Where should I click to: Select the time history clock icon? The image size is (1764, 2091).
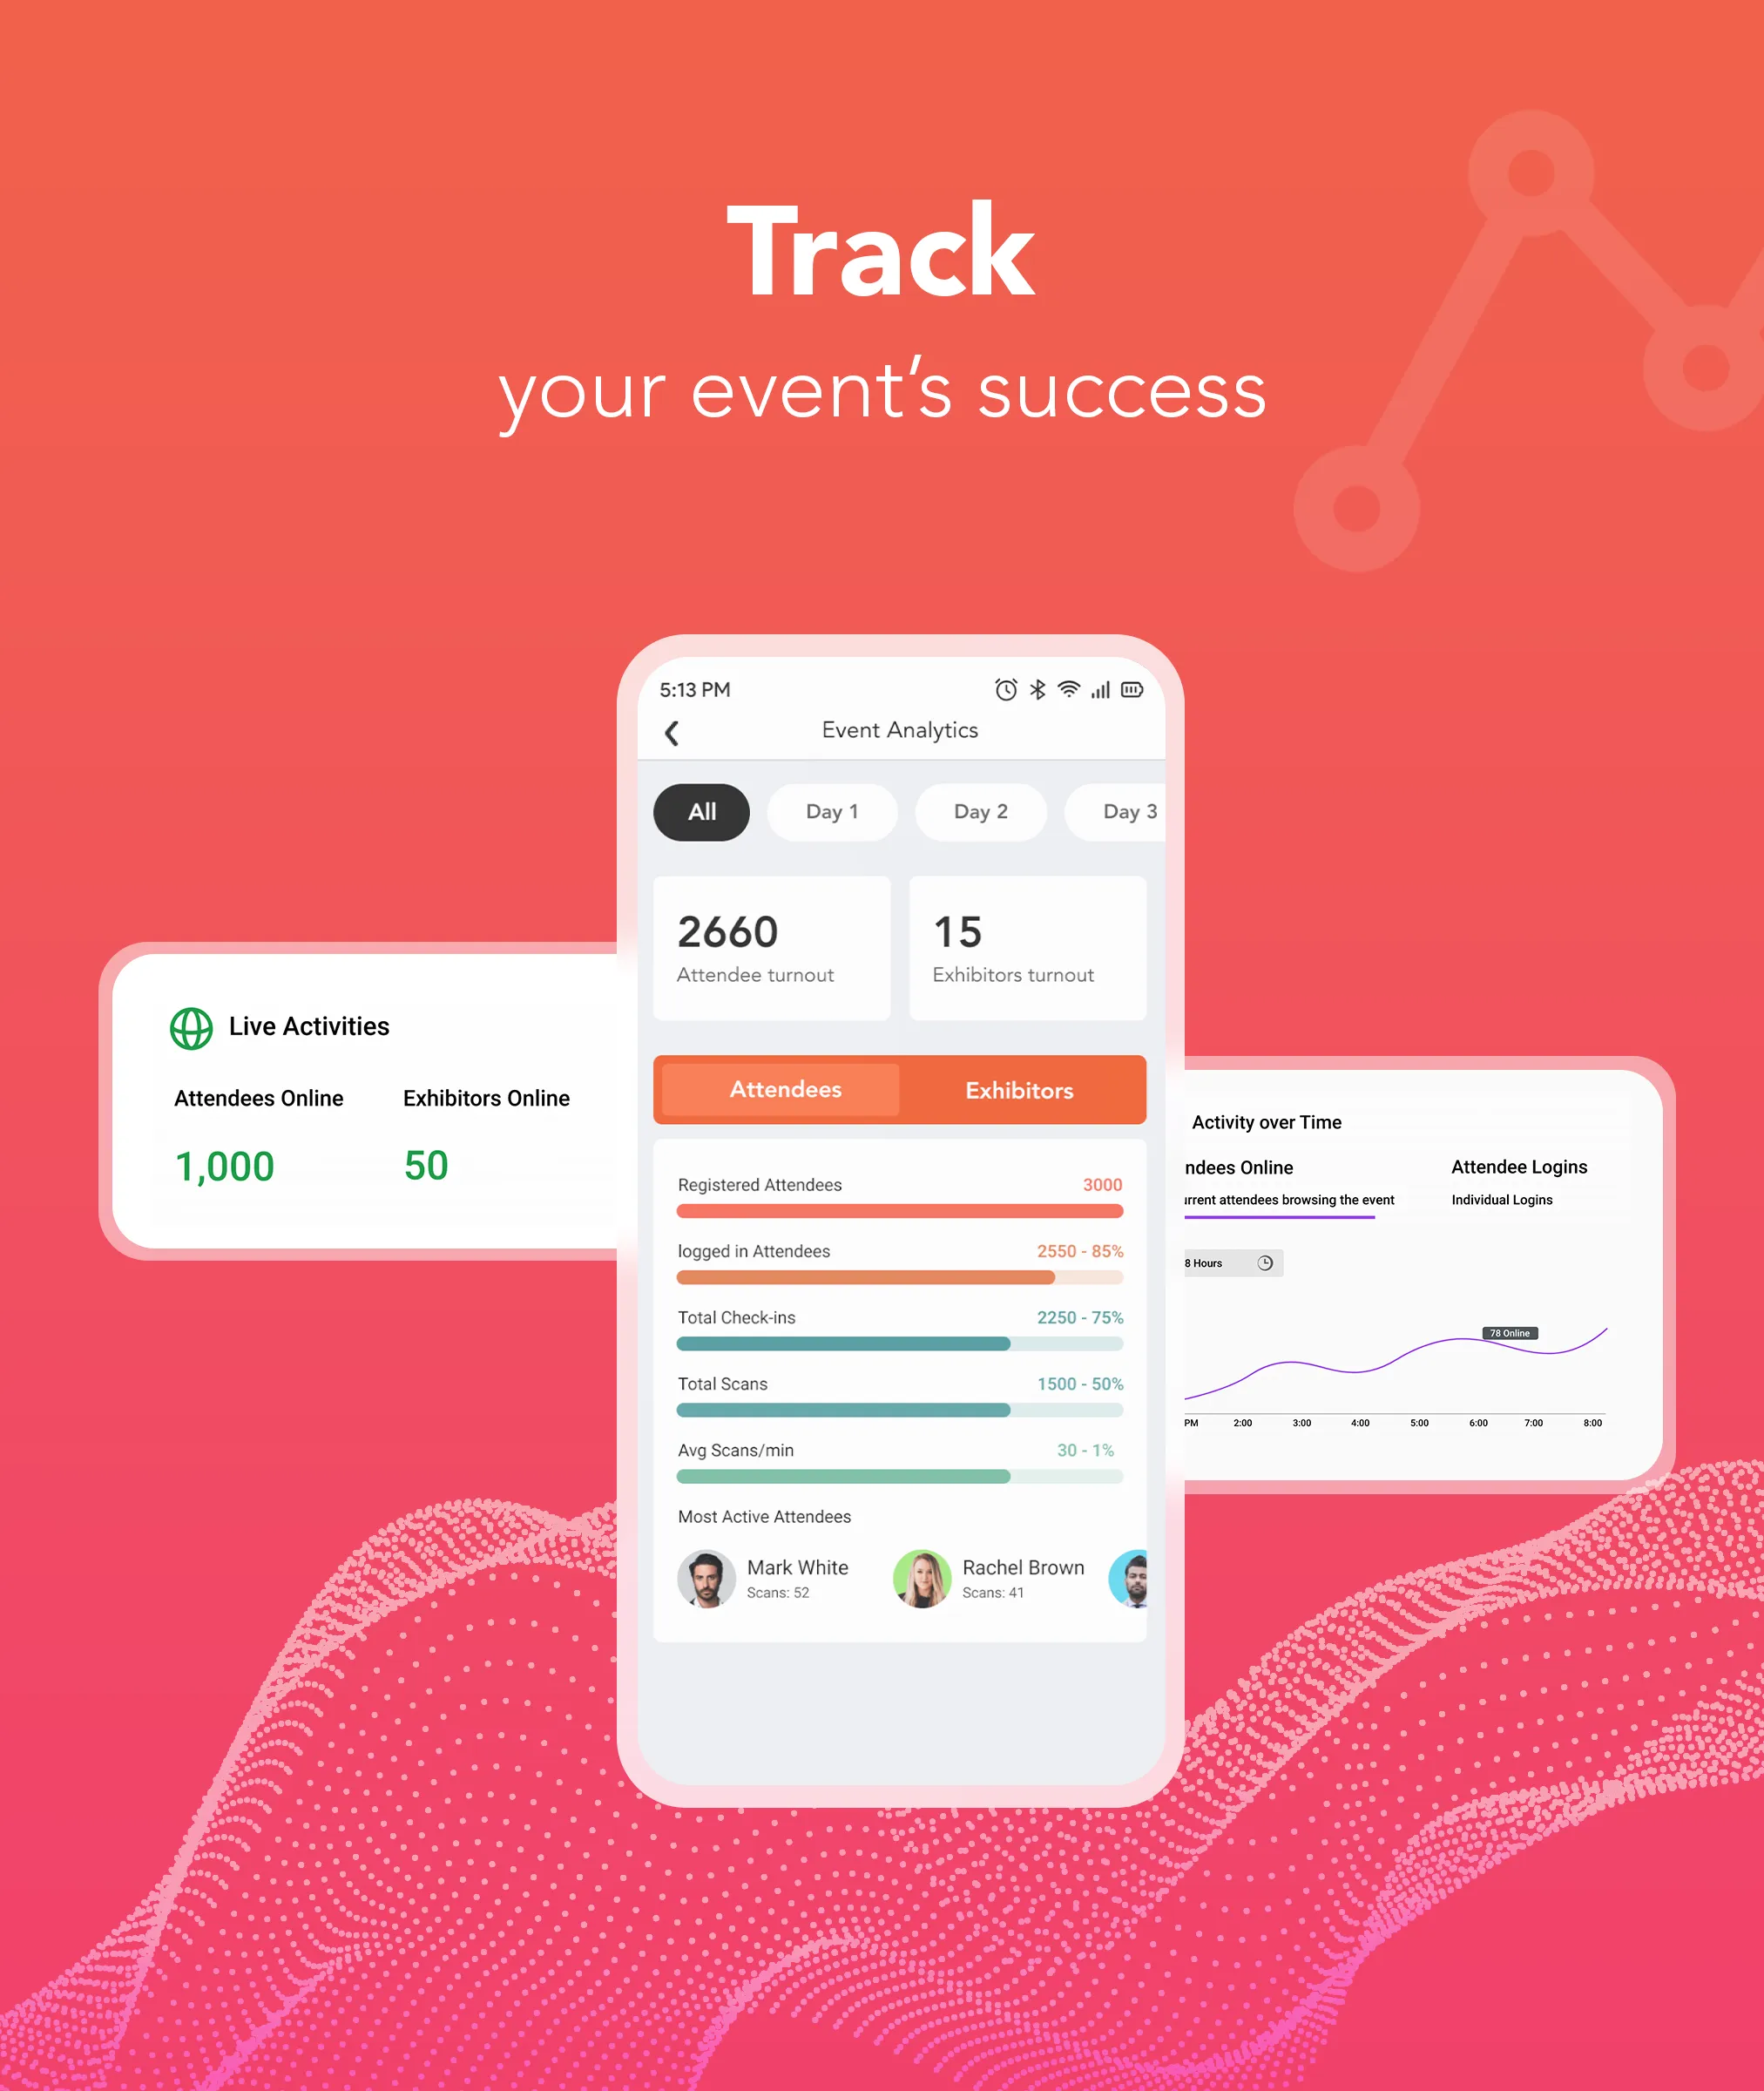point(1265,1265)
